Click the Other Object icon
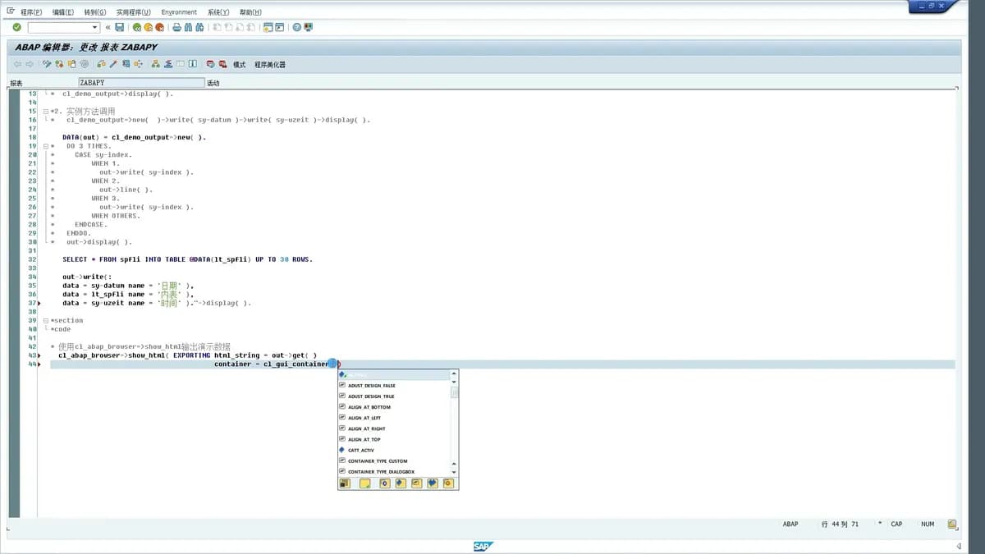 tap(71, 64)
